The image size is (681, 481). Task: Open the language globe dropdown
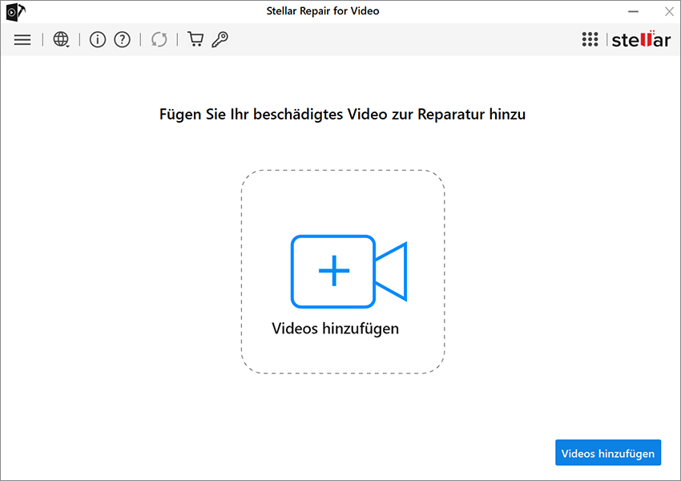(61, 39)
